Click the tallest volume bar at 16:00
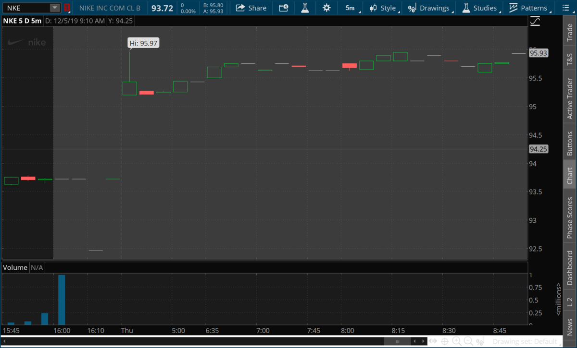This screenshot has width=577, height=348. [x=62, y=300]
